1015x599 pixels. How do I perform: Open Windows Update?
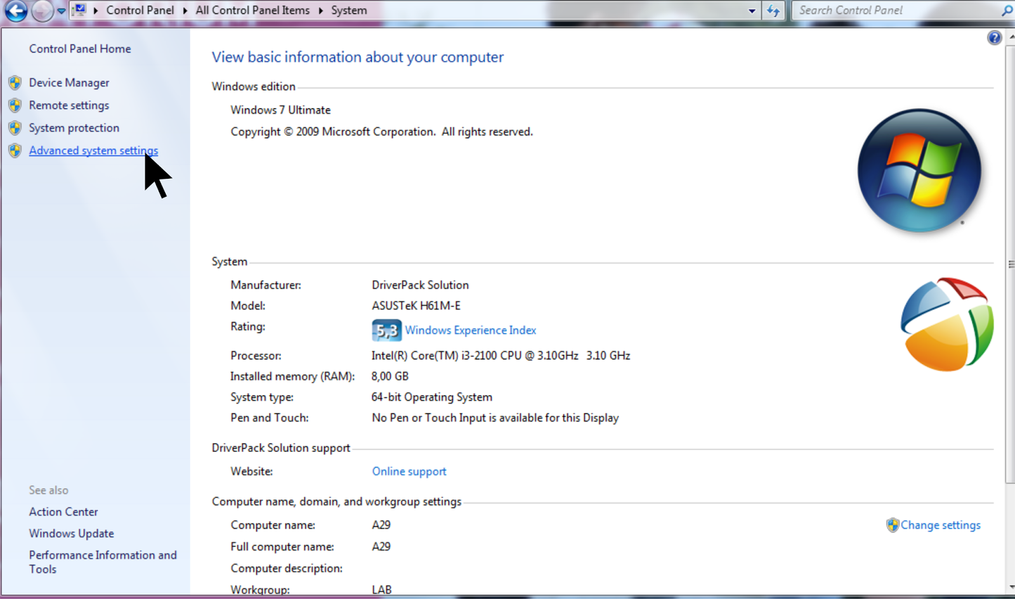click(72, 534)
